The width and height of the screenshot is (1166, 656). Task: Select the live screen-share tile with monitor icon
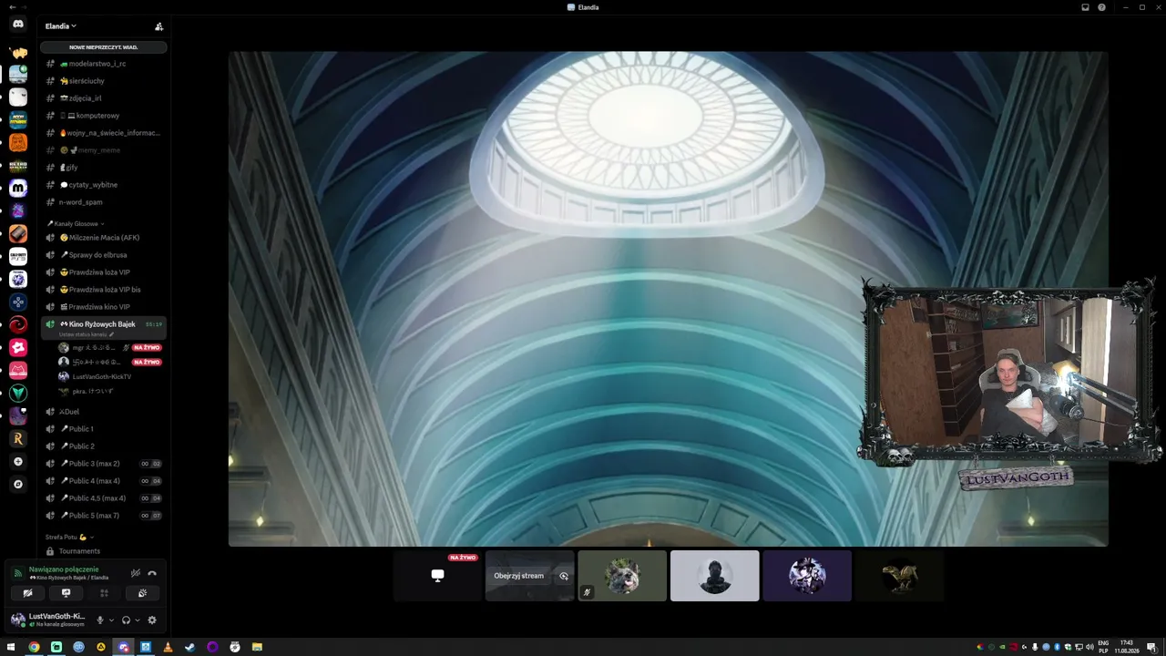coord(437,576)
